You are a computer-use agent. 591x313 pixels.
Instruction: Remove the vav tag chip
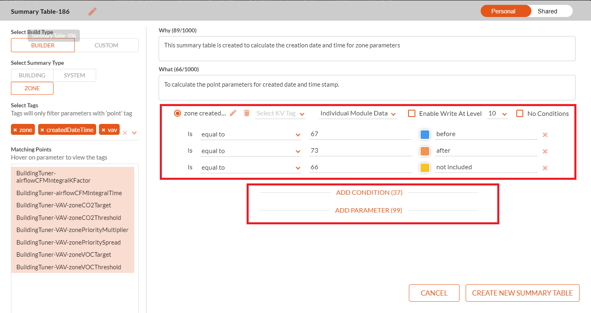[103, 130]
